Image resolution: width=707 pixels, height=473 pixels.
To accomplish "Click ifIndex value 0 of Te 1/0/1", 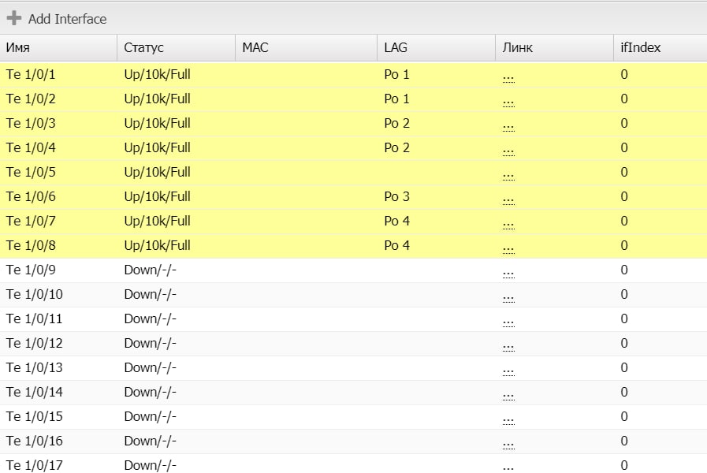I will tap(624, 74).
